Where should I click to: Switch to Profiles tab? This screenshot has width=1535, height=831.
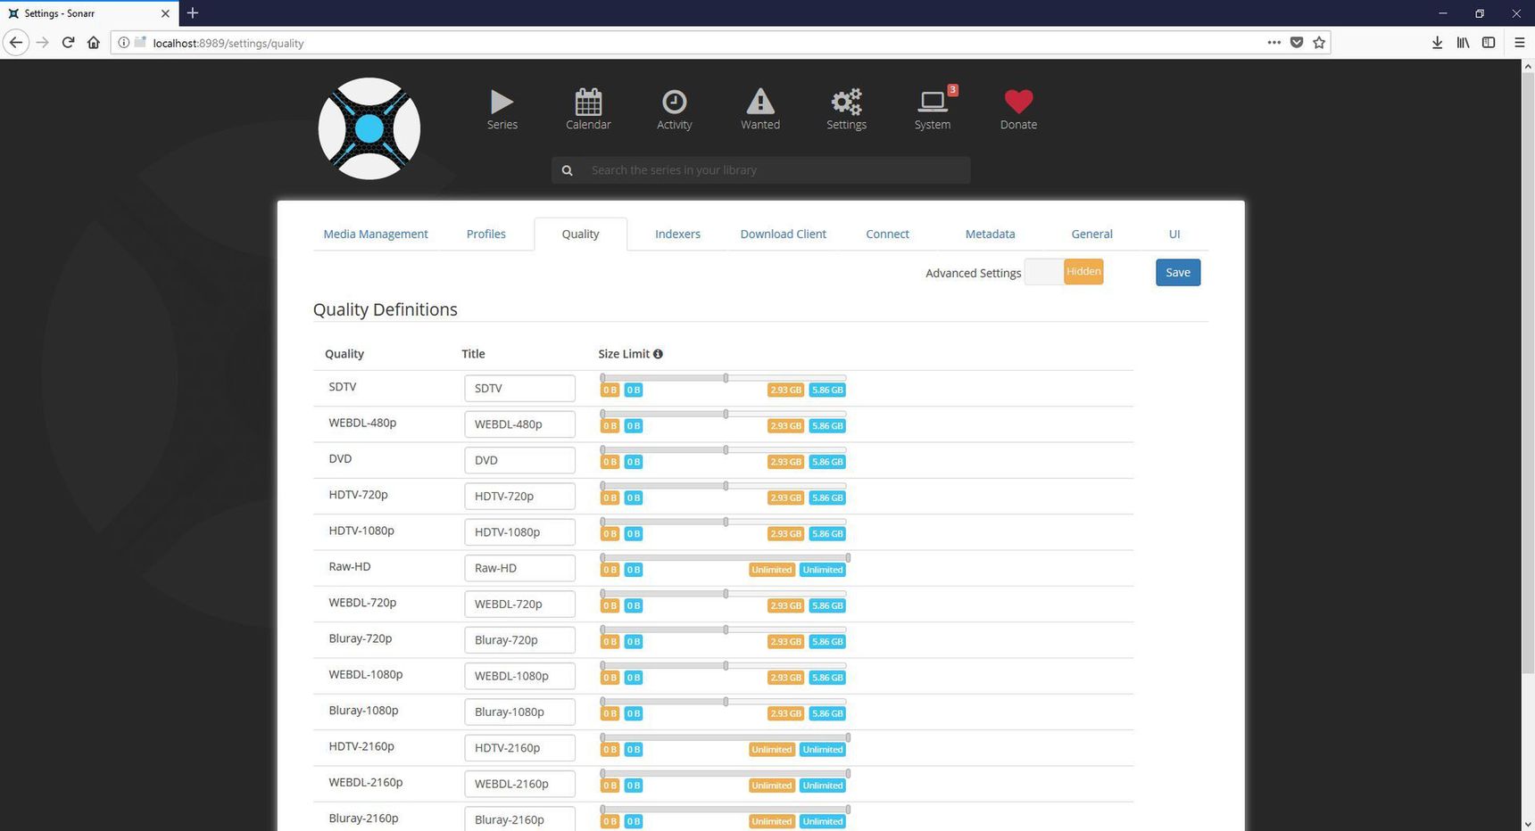[485, 234]
